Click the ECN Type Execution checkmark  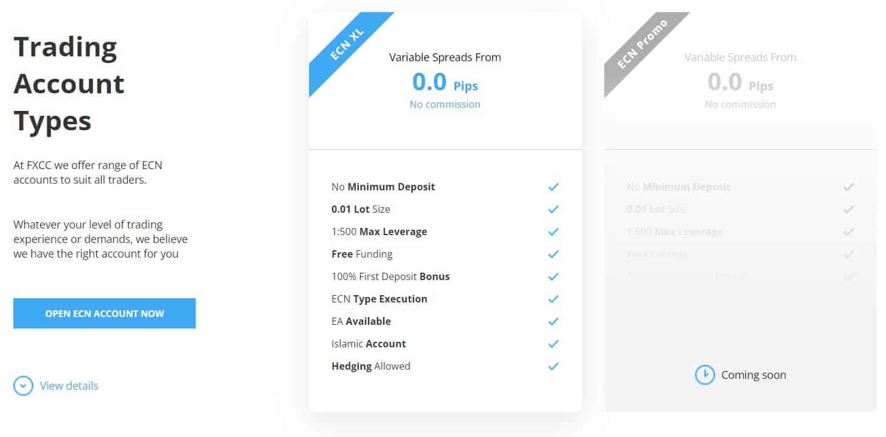[x=553, y=299]
